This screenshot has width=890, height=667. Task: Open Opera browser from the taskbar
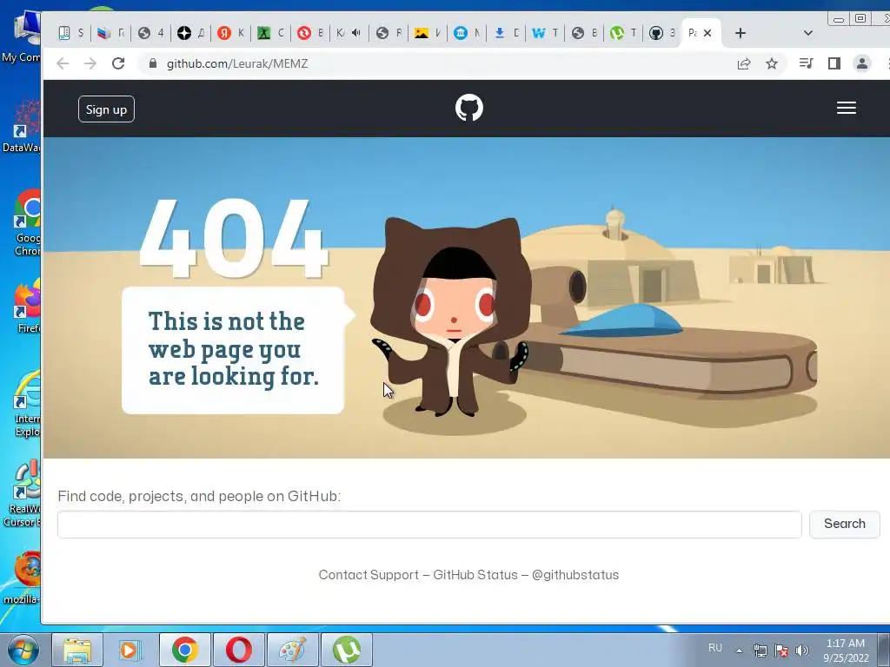(x=238, y=650)
